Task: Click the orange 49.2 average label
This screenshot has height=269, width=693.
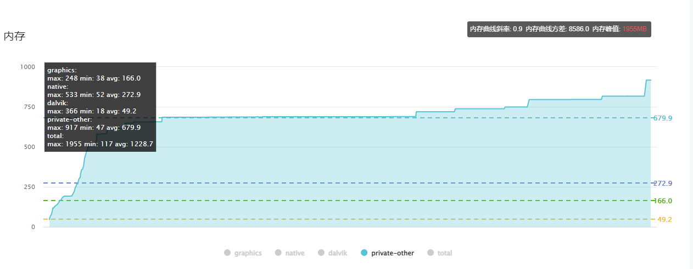Action: click(664, 220)
